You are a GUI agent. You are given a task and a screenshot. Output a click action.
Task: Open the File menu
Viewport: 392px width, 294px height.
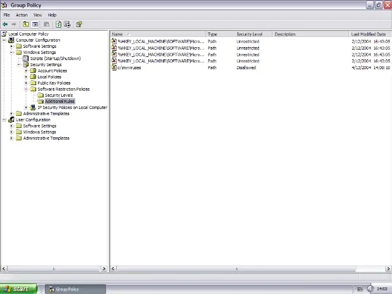7,15
